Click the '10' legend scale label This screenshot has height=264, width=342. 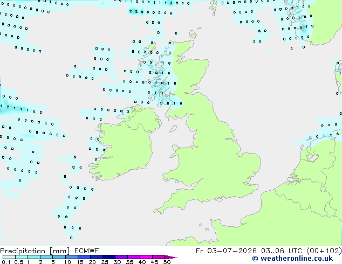[67, 262]
